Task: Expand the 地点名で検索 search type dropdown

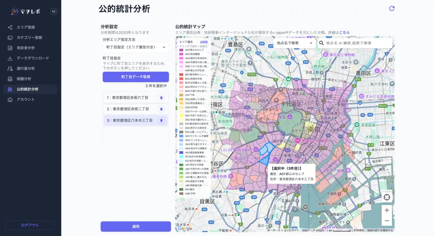Action: point(294,43)
